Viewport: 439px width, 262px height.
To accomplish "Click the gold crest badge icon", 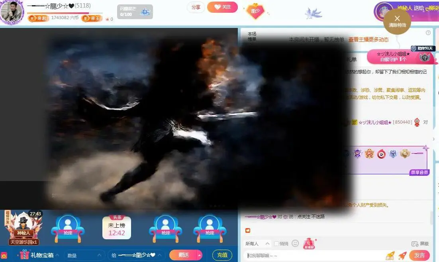I will tap(405, 153).
